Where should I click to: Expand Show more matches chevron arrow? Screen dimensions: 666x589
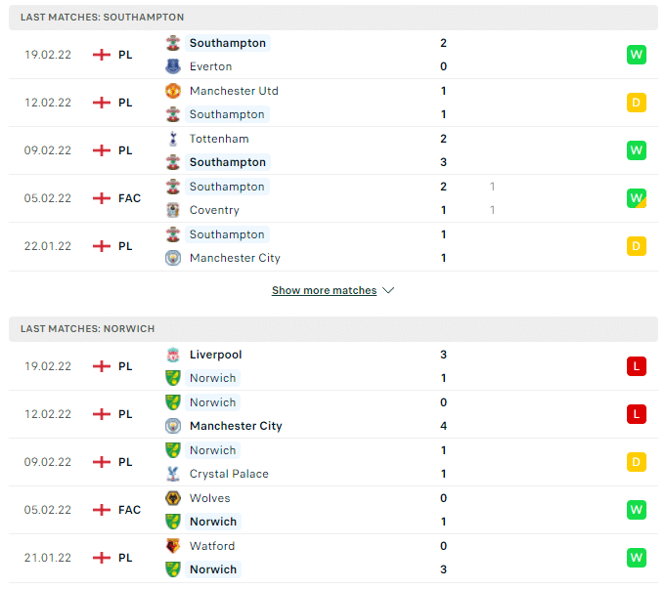tap(388, 290)
